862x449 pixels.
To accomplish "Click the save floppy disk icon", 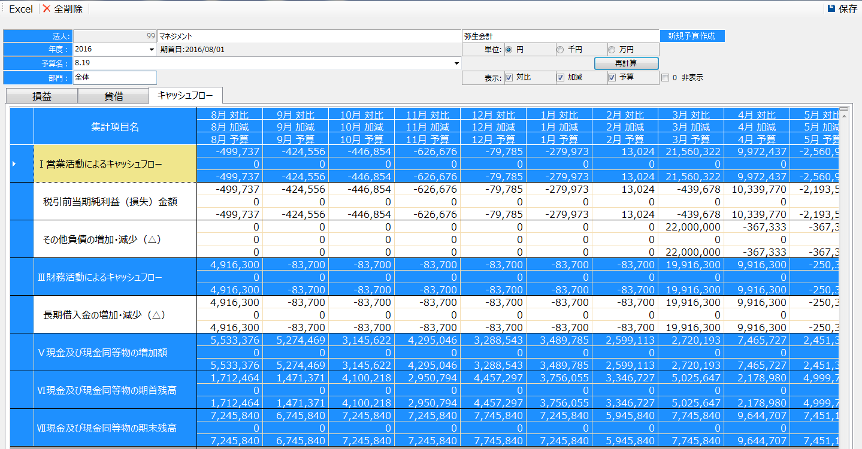I will click(x=831, y=9).
